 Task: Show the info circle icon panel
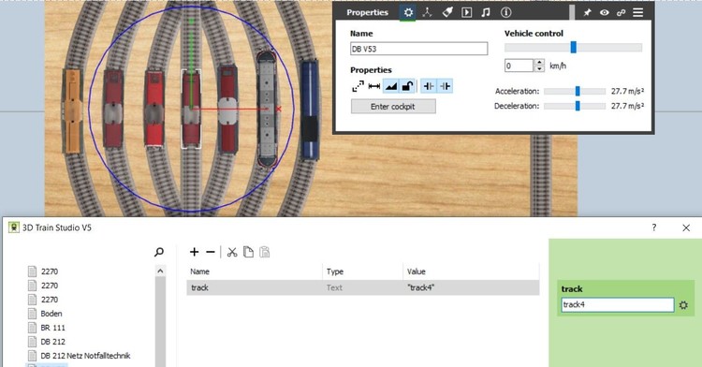pyautogui.click(x=505, y=12)
